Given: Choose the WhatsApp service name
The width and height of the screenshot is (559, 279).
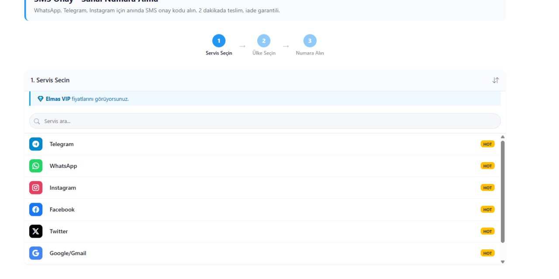Looking at the screenshot, I should coord(63,166).
